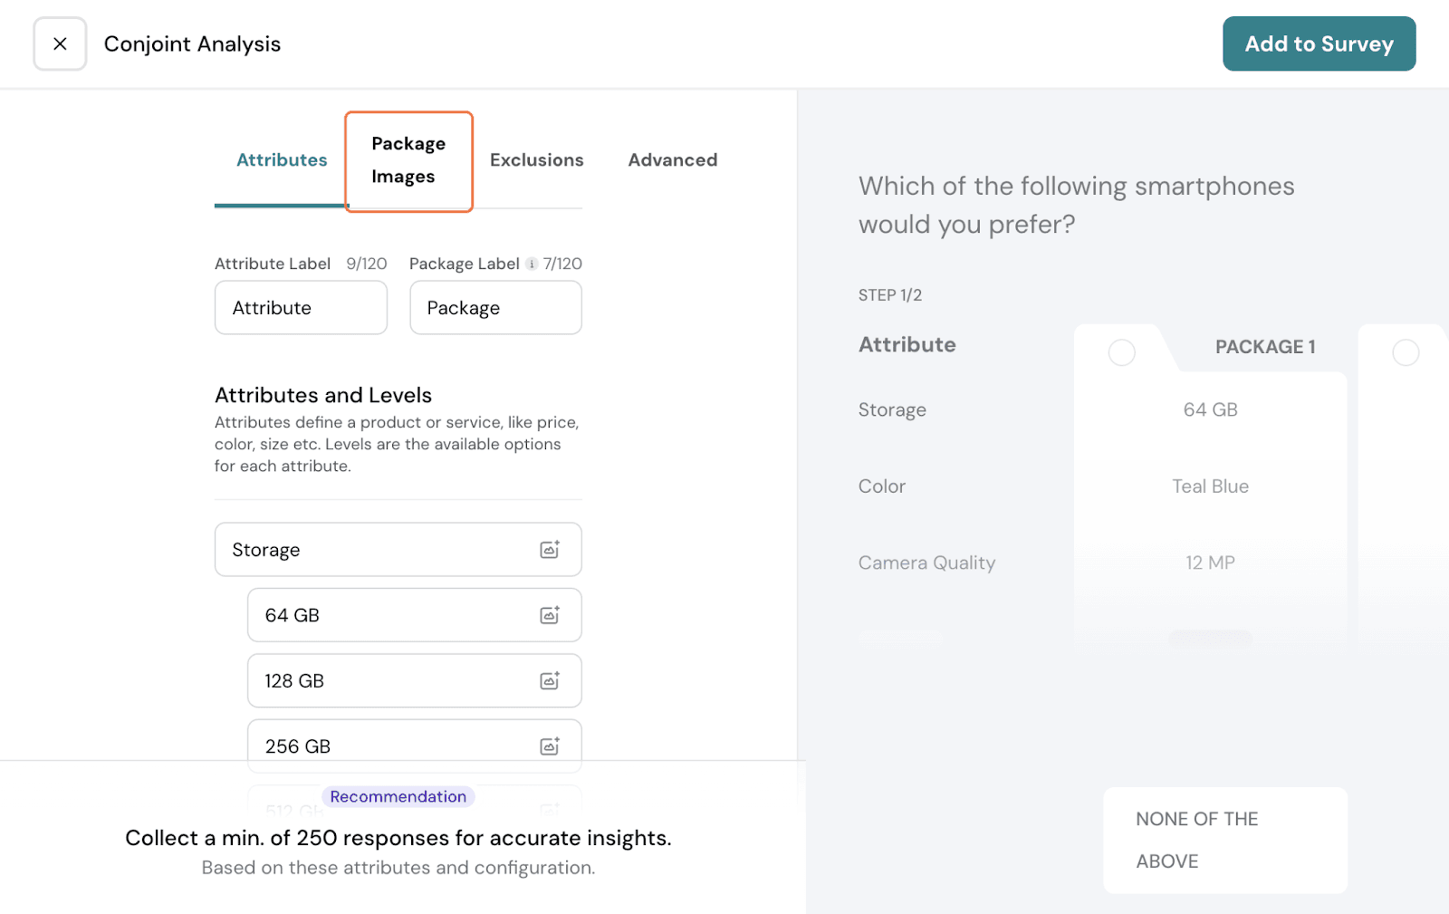Click the Package Label input field
This screenshot has width=1449, height=914.
click(495, 308)
